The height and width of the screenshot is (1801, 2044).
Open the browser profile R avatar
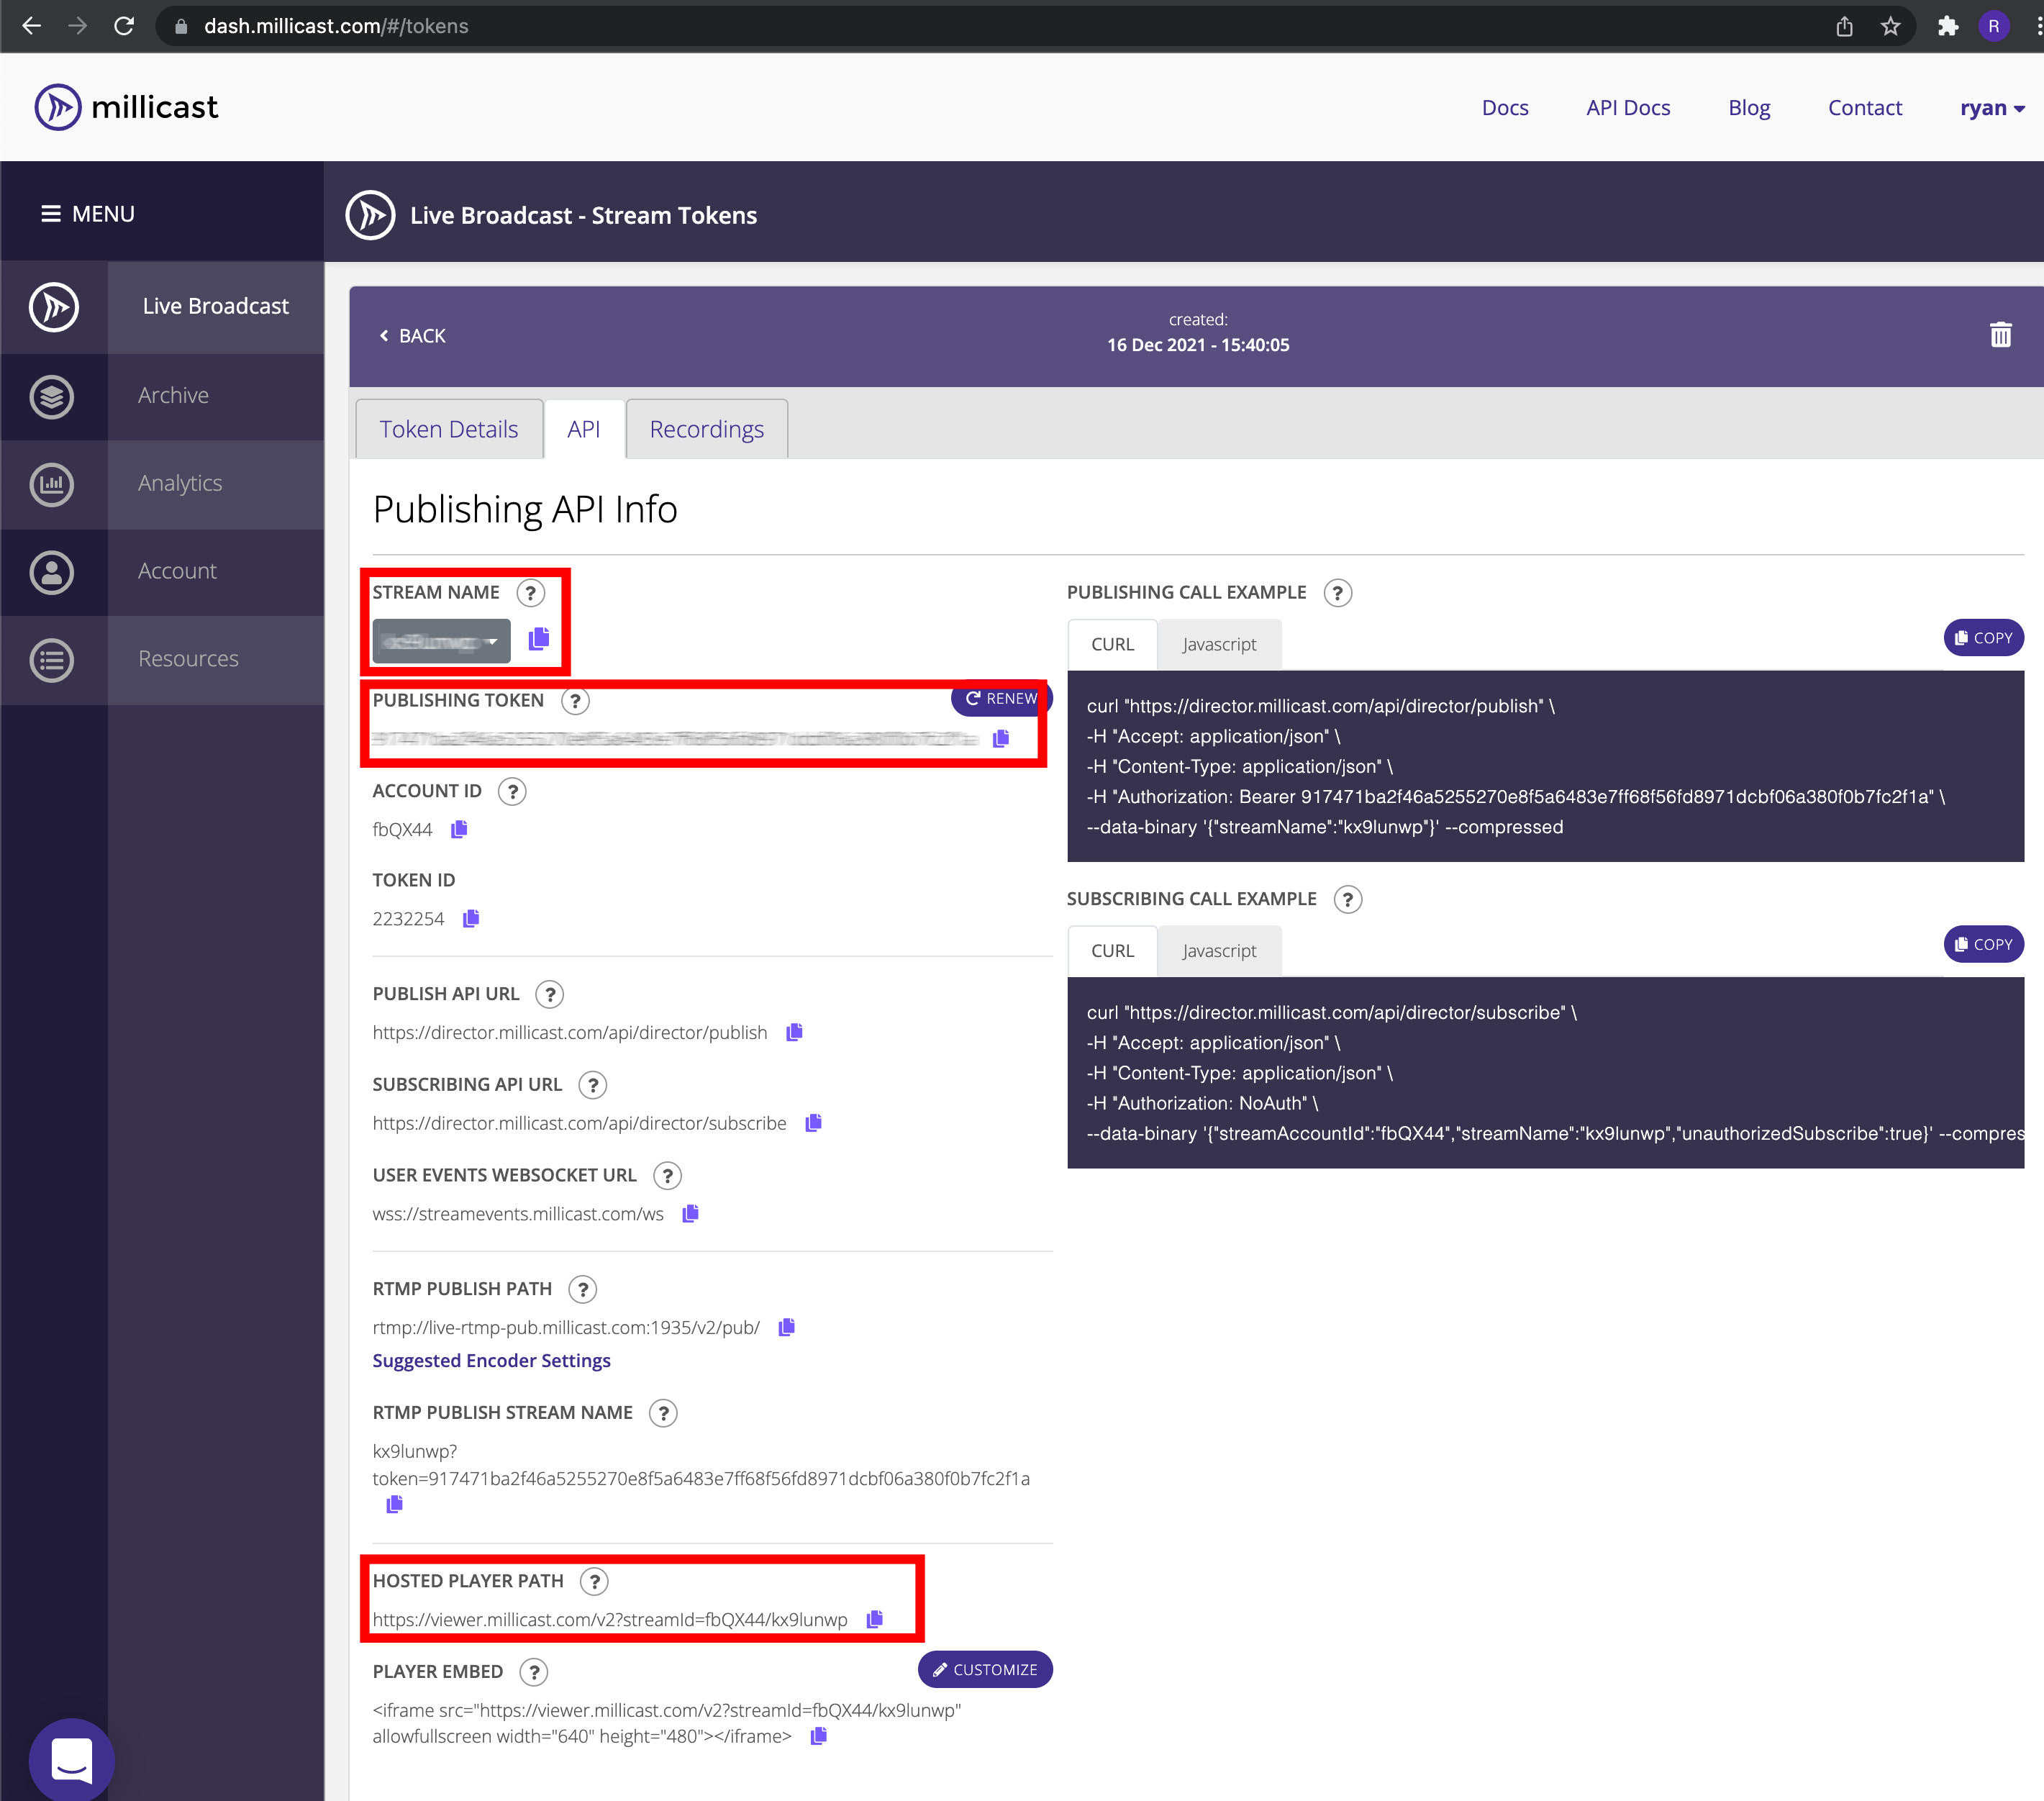(1993, 26)
